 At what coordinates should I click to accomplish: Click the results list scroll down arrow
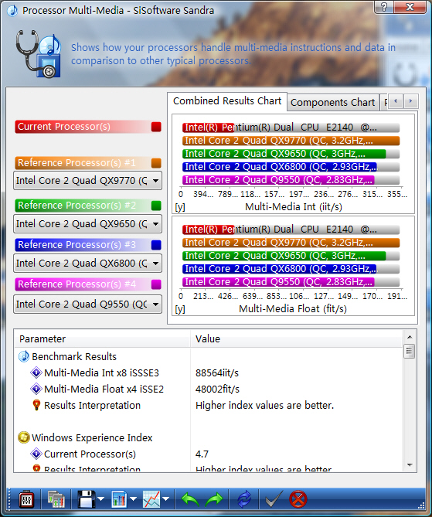pos(410,465)
